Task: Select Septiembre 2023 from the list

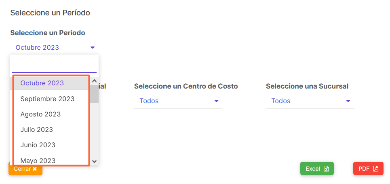Action: pyautogui.click(x=51, y=99)
